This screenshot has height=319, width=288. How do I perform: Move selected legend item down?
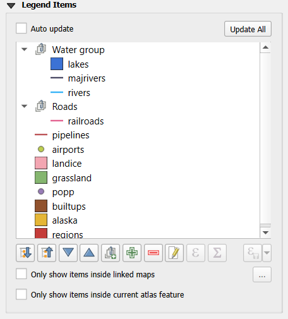68,253
